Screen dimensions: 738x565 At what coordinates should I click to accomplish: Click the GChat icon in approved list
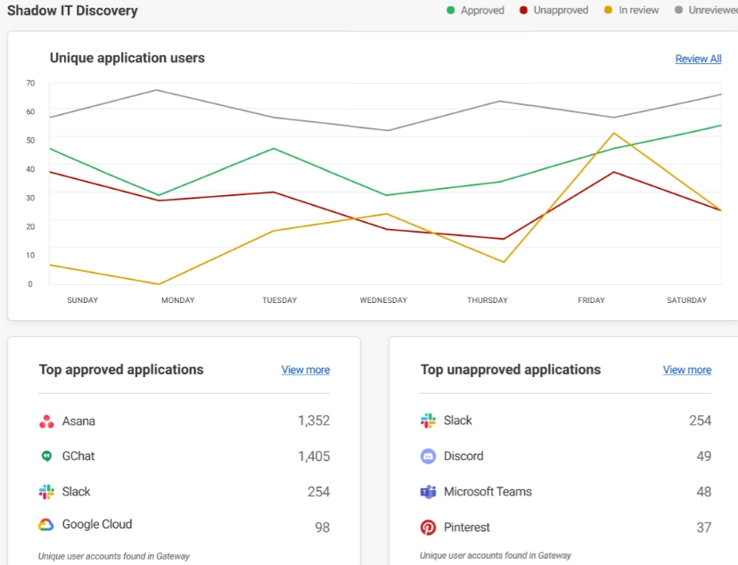[46, 456]
